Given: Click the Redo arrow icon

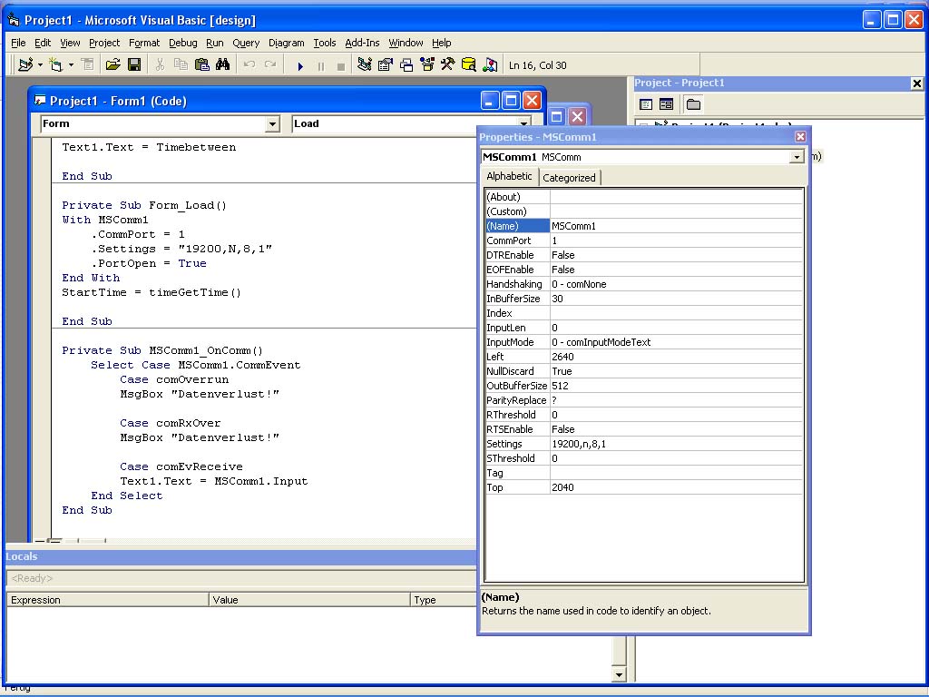Looking at the screenshot, I should [270, 64].
